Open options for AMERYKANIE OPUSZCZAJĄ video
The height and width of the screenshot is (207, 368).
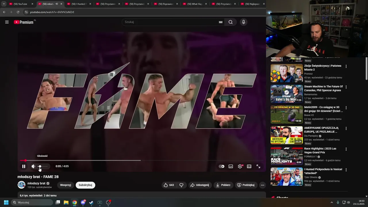click(x=346, y=129)
